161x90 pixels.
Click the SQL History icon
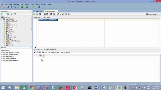click(66, 14)
